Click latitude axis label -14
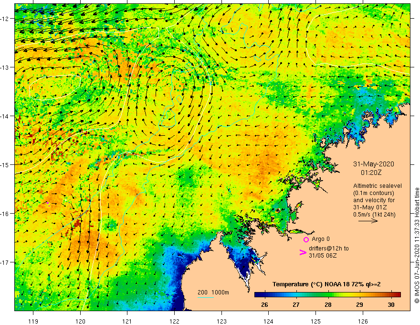 tap(5, 116)
